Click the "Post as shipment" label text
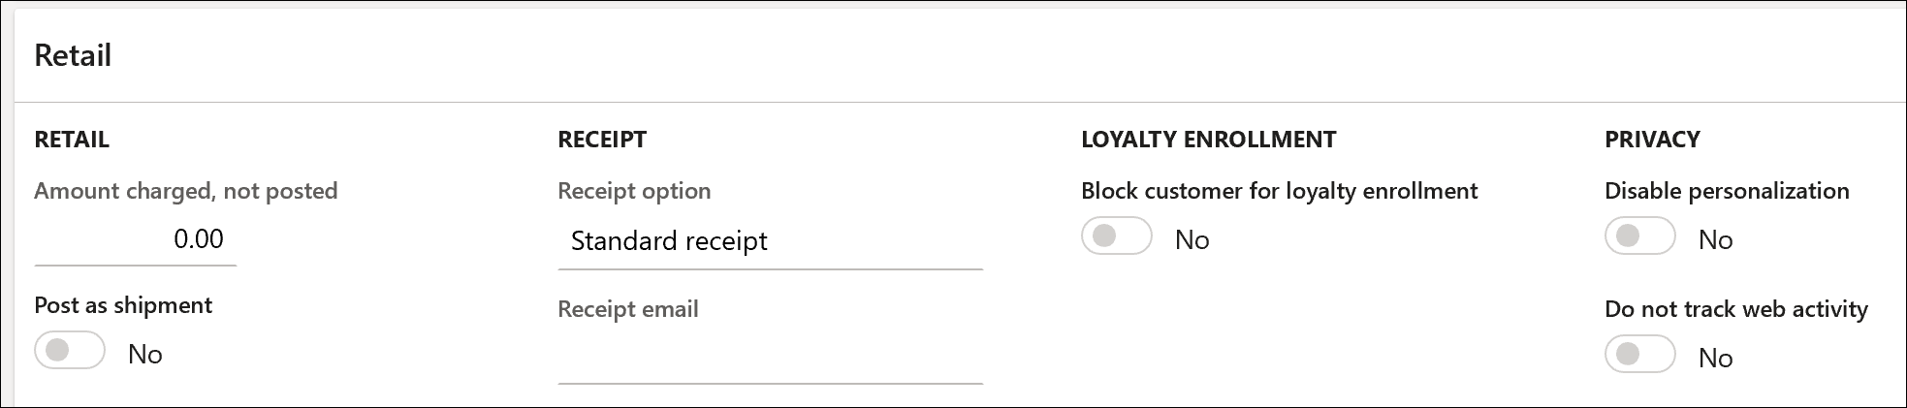The height and width of the screenshot is (408, 1907). point(123,305)
